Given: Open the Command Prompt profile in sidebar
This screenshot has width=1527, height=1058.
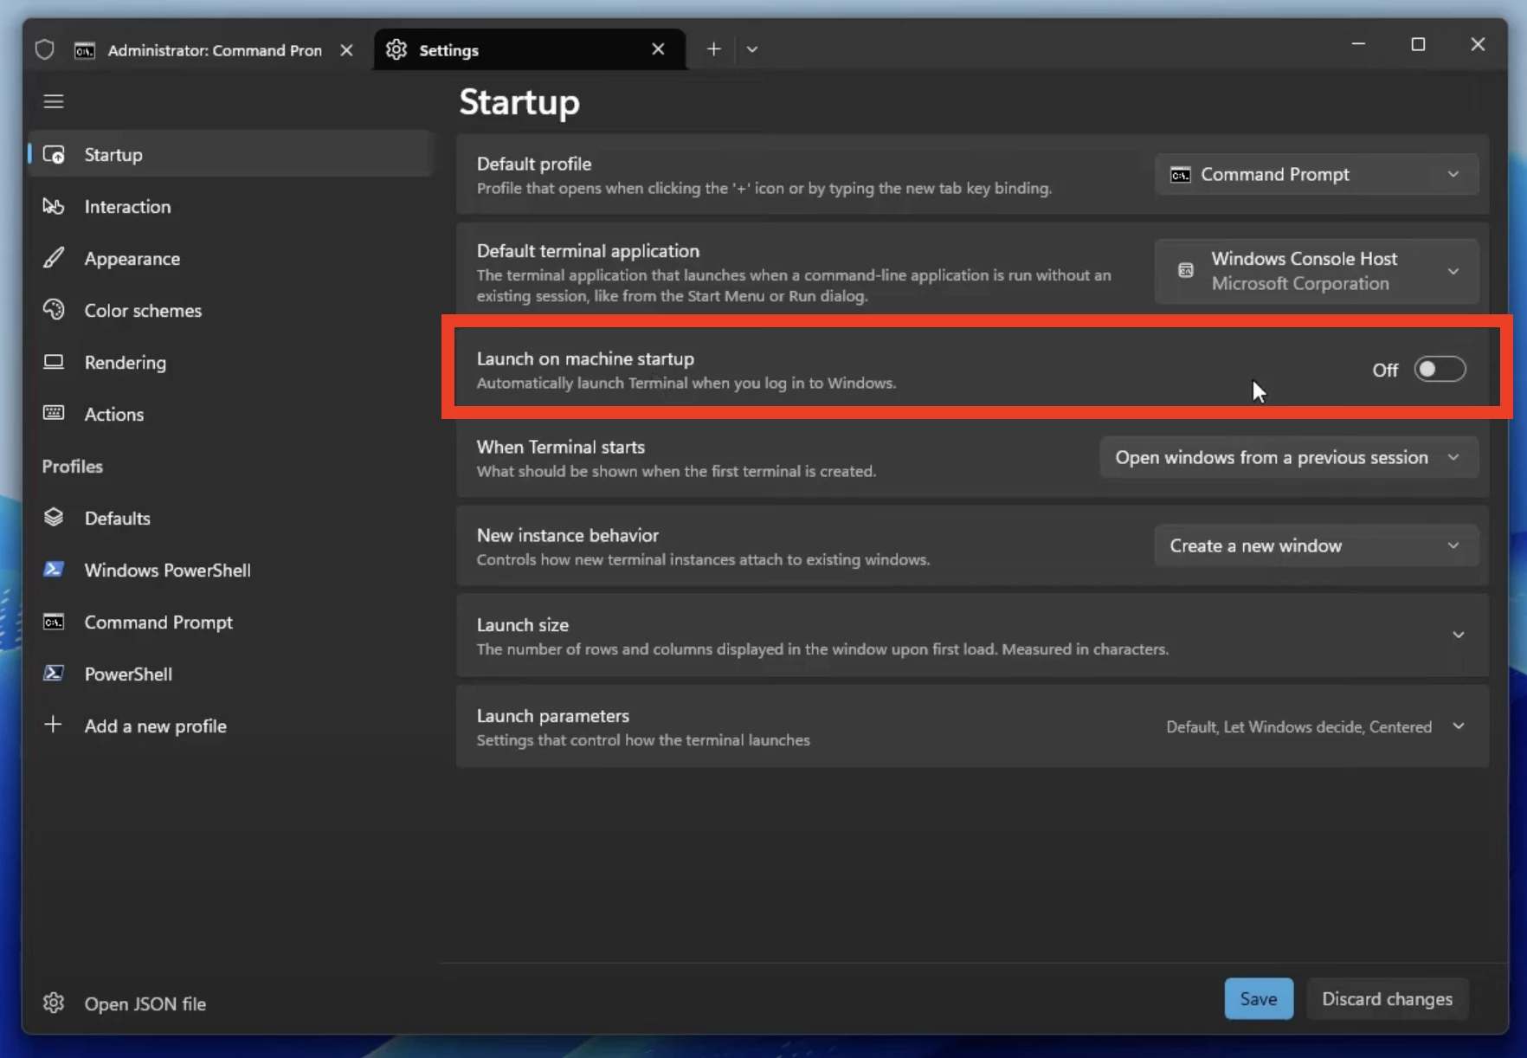Looking at the screenshot, I should (x=230, y=622).
